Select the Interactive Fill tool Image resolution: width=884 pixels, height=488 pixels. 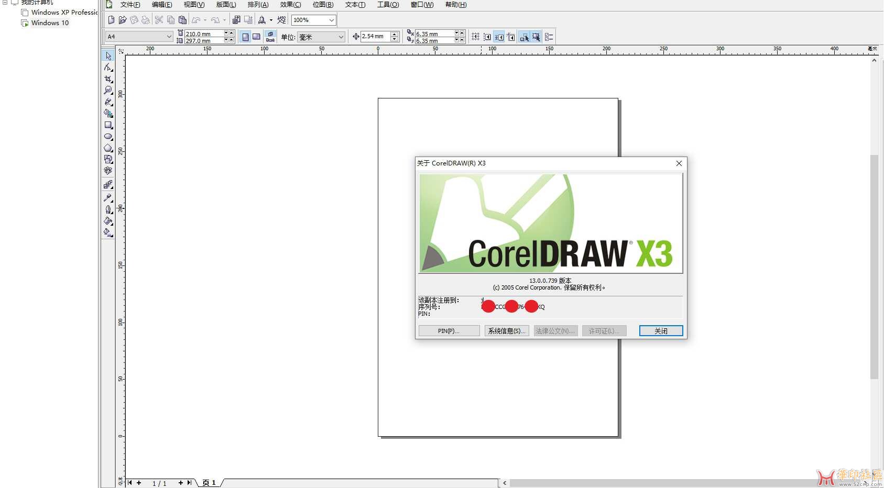(x=108, y=232)
